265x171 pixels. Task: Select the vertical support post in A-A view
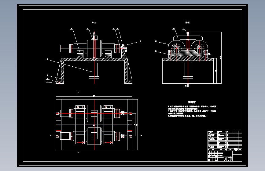tap(94, 70)
